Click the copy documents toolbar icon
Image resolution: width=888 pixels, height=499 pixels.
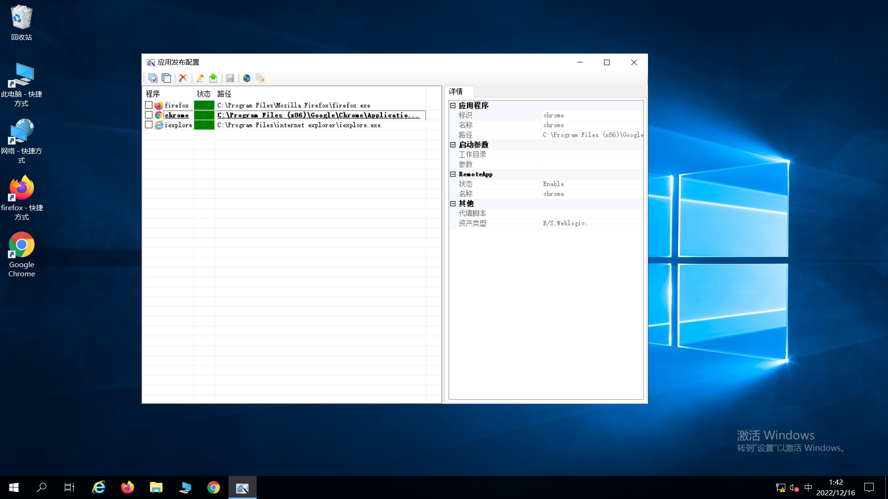260,78
